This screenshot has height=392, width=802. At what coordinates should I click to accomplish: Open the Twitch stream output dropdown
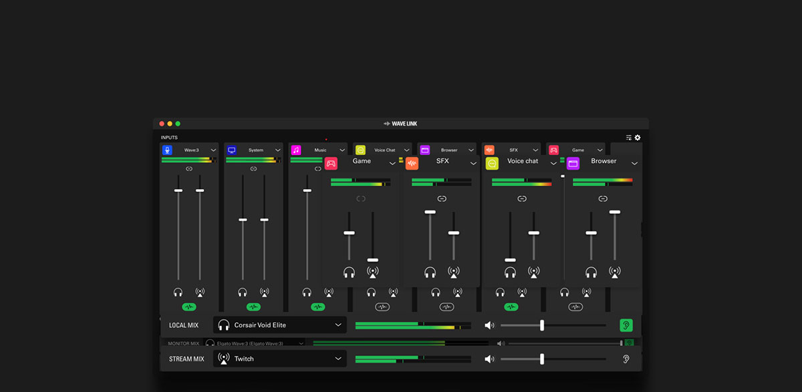[x=338, y=359]
